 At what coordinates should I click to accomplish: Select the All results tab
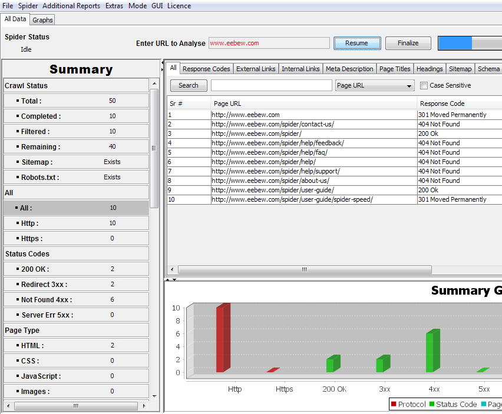tap(173, 68)
